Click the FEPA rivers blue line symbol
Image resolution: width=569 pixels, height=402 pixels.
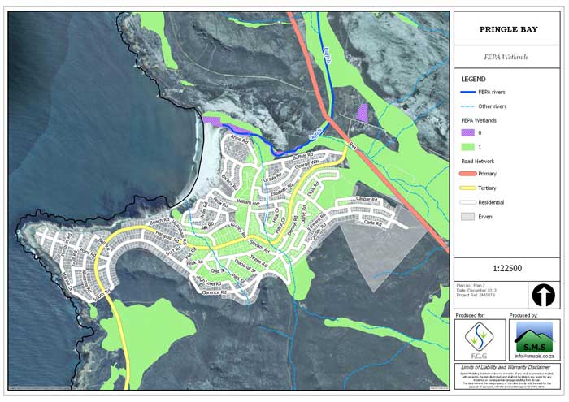[x=467, y=92]
